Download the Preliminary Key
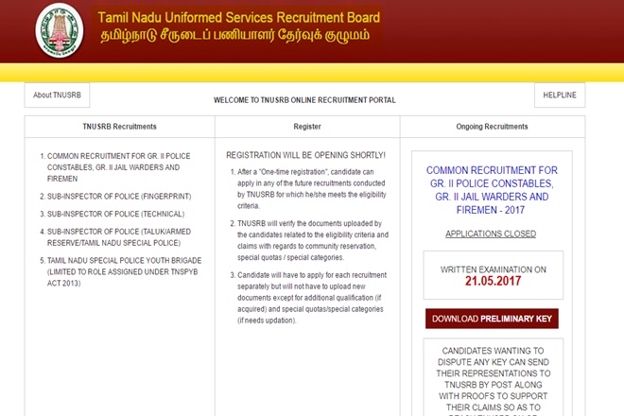This screenshot has width=624, height=416. tap(492, 319)
